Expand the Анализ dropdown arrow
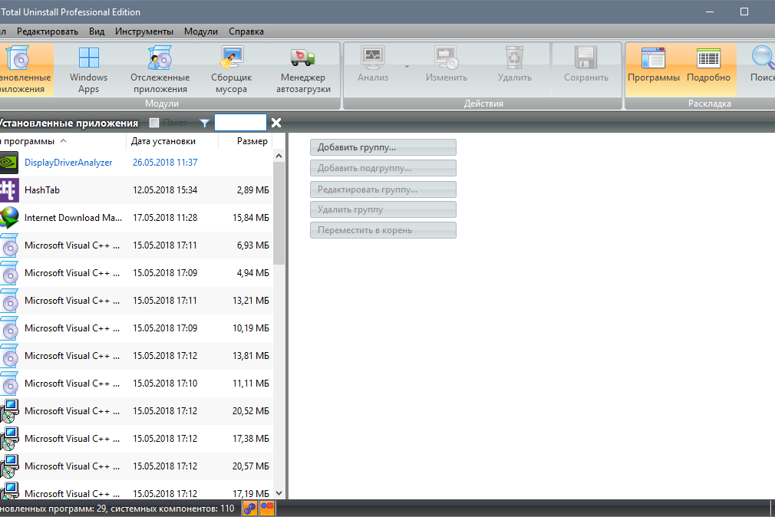 (407, 66)
